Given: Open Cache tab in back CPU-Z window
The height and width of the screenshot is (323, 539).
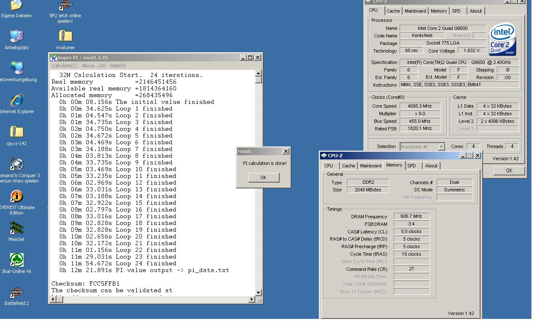Looking at the screenshot, I should (393, 11).
